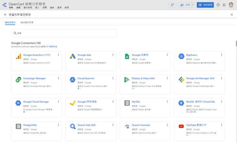Image resolution: width=237 pixels, height=143 pixels.
Task: Select the Google Ad Manager 360 icon
Action: (x=181, y=80)
